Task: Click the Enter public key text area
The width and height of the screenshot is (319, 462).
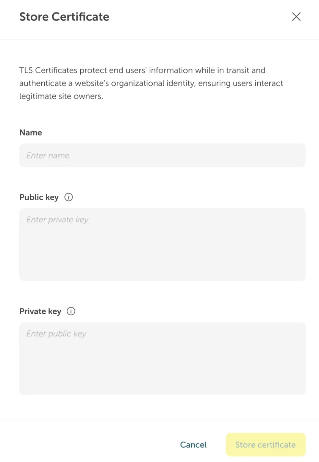Action: [x=162, y=358]
